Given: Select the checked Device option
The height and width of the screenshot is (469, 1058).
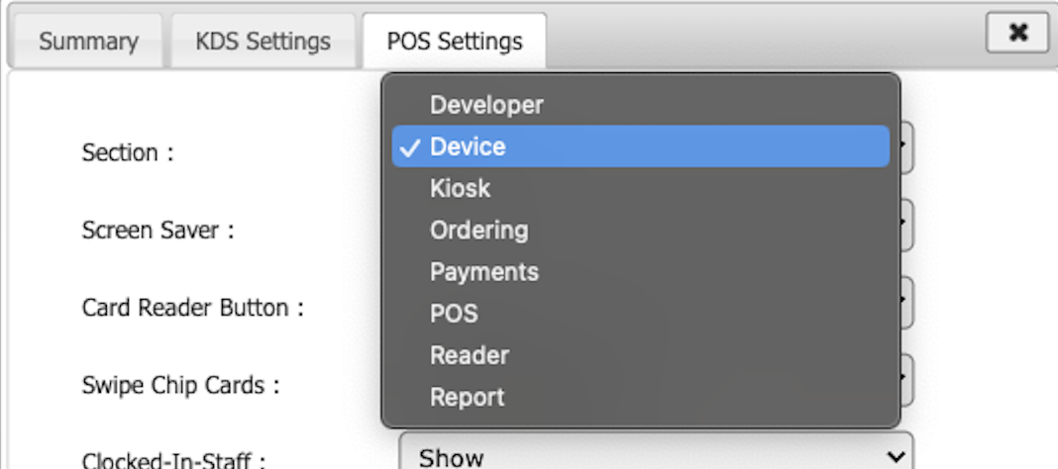Looking at the screenshot, I should click(x=468, y=146).
